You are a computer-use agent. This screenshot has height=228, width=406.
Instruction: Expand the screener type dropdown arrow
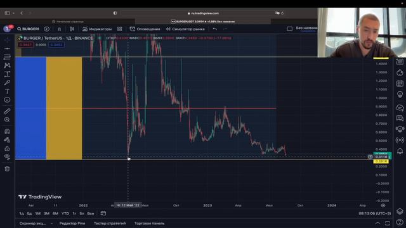51,224
